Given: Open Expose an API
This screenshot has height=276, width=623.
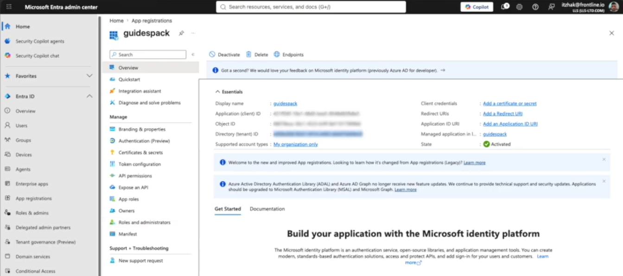Looking at the screenshot, I should point(133,187).
